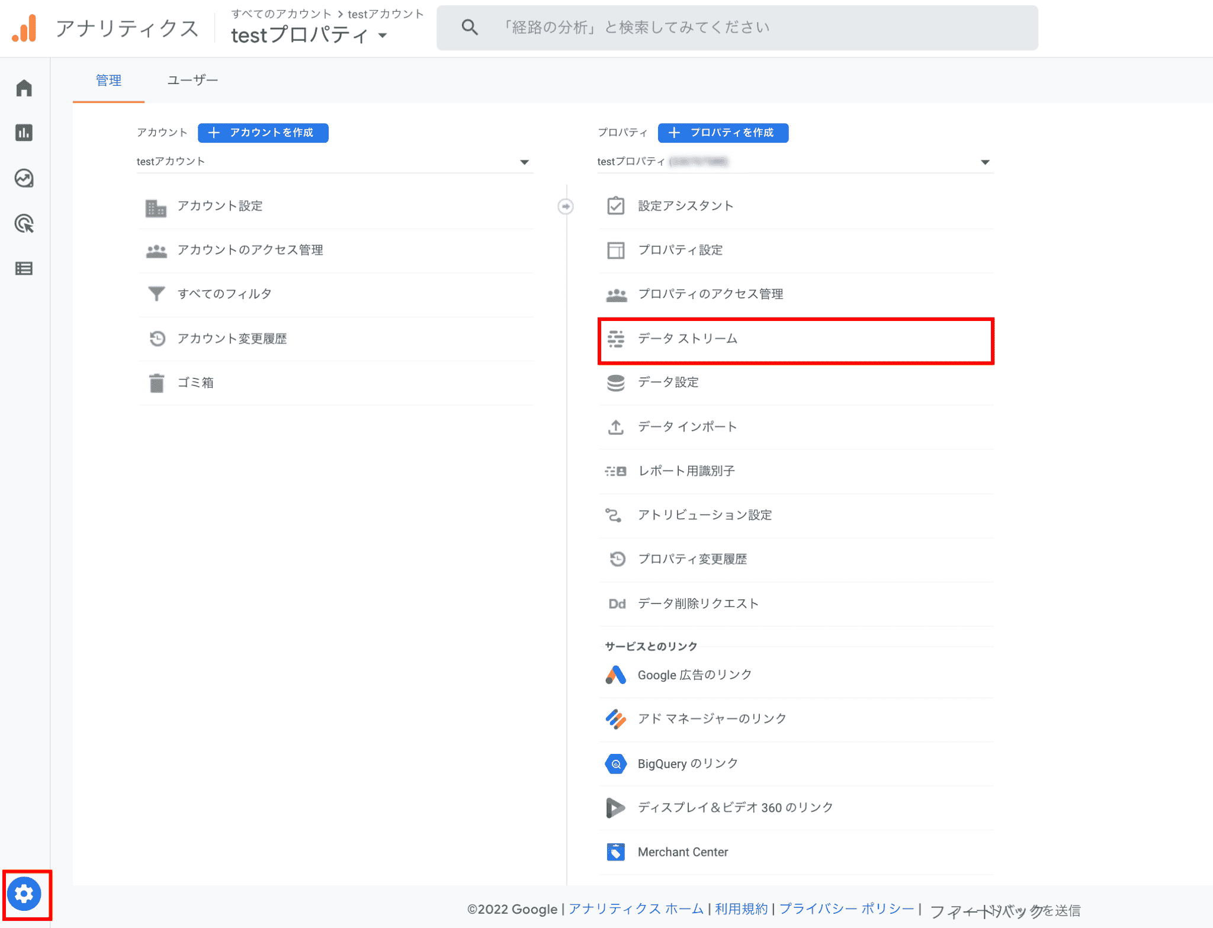This screenshot has width=1213, height=928.
Task: Click the レポート用識別子 identity icon
Action: coord(616,471)
